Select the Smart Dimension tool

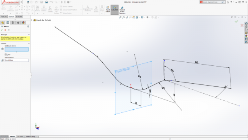10,9
